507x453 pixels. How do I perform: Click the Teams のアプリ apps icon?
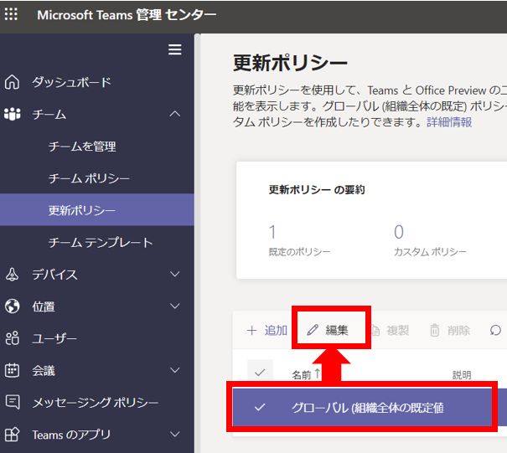13,435
